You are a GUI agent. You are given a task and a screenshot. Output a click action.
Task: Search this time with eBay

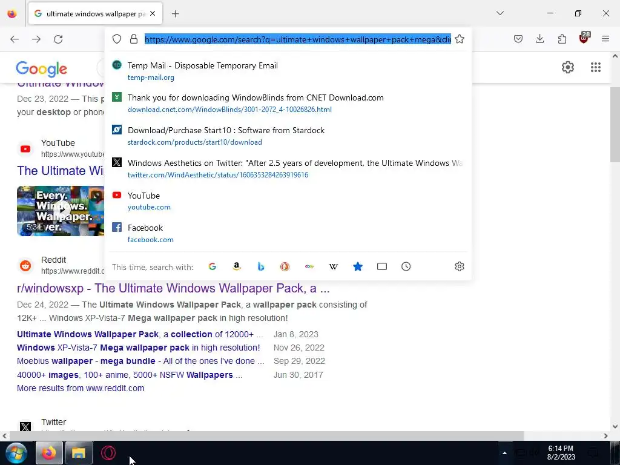click(x=309, y=266)
